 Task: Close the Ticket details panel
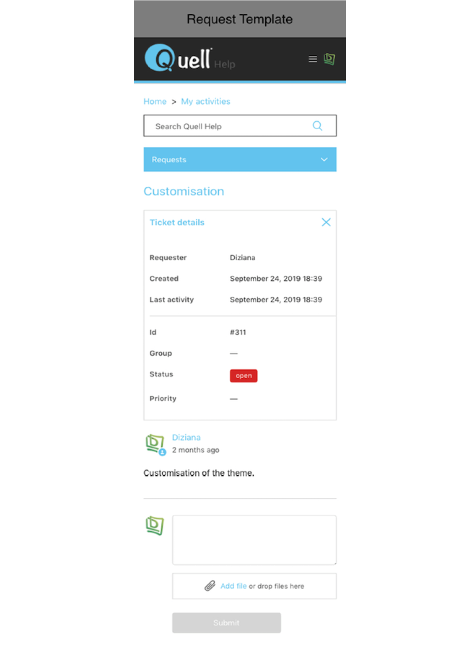326,222
